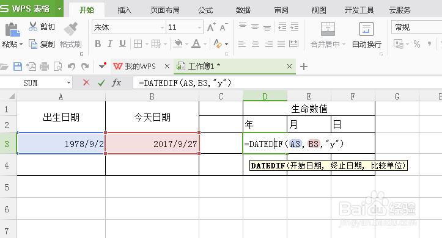Click the Wrap Text (自动换行) button

[366, 35]
